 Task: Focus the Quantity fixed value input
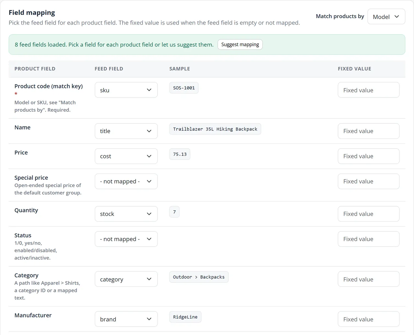coord(369,214)
